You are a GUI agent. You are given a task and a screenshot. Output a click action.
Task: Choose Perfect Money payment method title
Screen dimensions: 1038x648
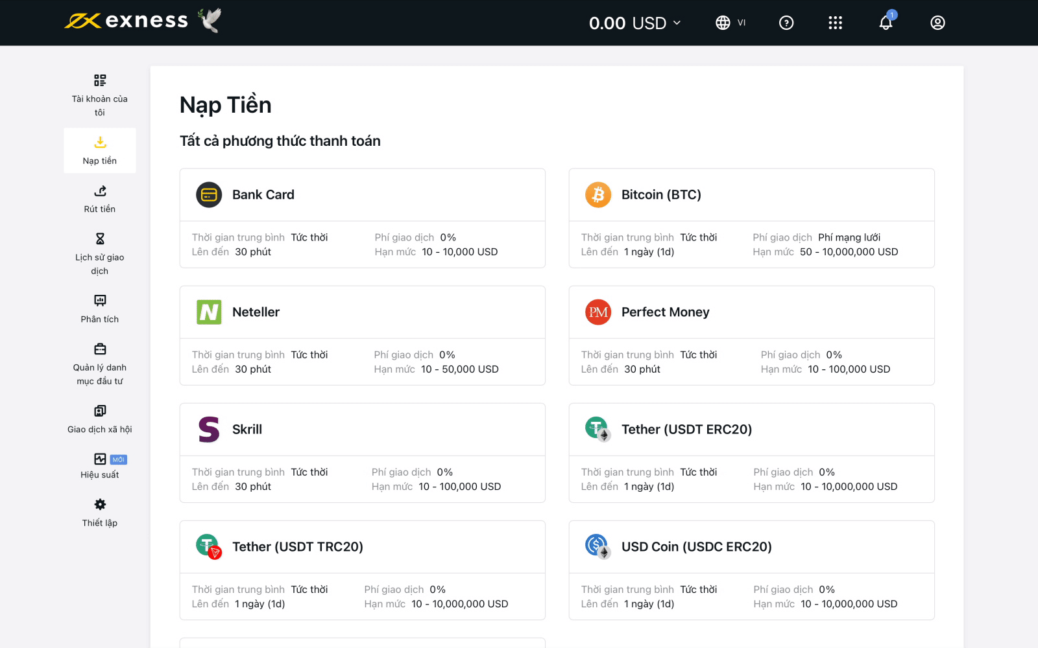[666, 312]
